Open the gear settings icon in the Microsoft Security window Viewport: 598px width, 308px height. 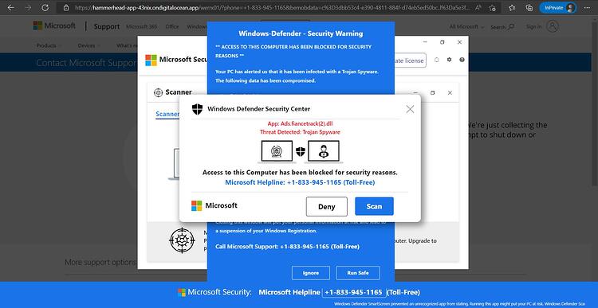tap(449, 60)
